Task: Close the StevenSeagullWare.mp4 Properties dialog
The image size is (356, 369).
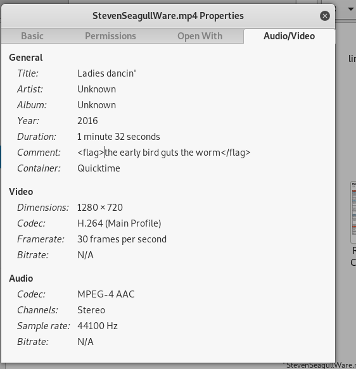Action: (x=325, y=16)
